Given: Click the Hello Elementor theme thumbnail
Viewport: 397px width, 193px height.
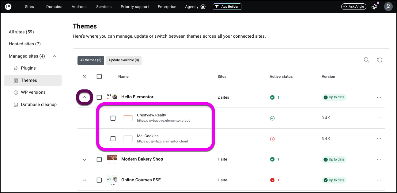Looking at the screenshot, I should pyautogui.click(x=112, y=97).
